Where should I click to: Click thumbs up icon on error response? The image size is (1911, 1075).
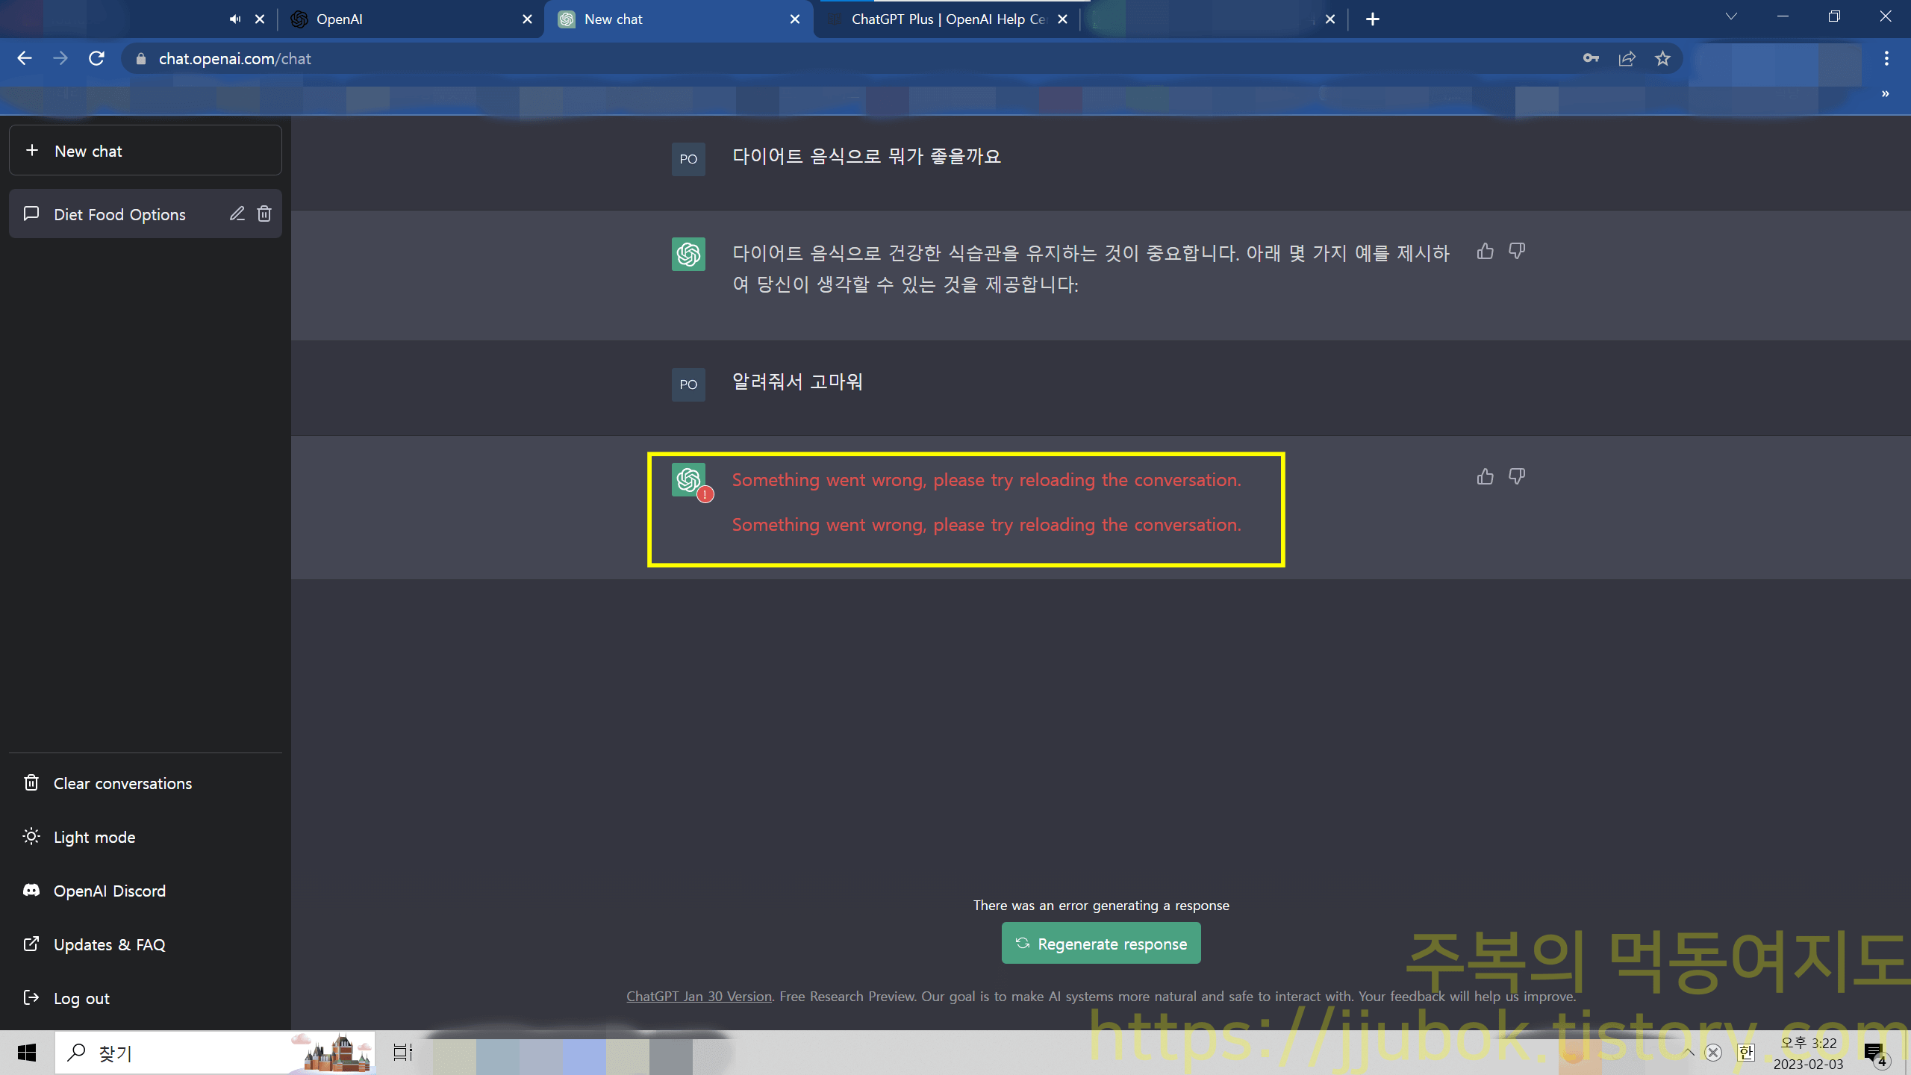click(x=1485, y=476)
